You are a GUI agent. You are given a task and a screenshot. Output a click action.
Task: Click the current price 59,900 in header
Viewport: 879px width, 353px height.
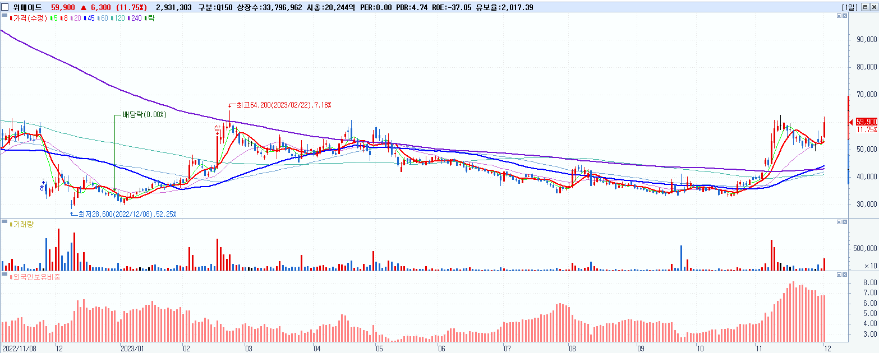pyautogui.click(x=63, y=7)
